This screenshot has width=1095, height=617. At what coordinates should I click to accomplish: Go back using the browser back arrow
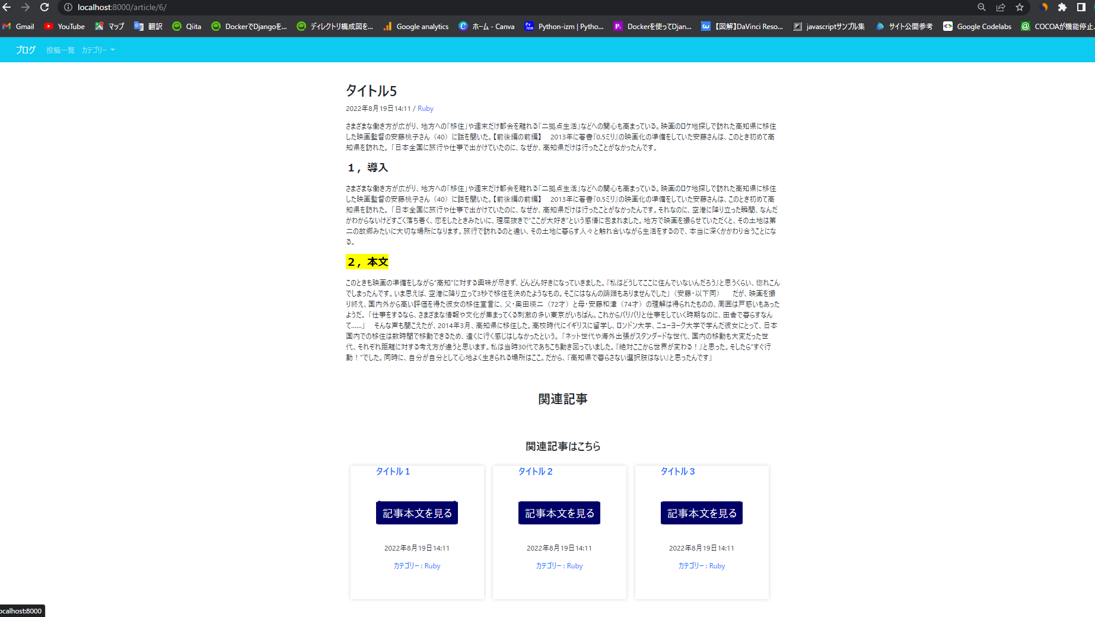point(7,7)
